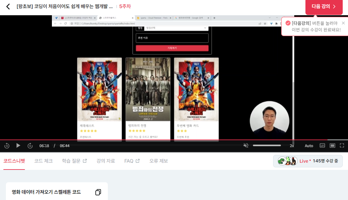348x200 pixels.
Task: Click the 추천 이유 input field in video
Action: (x=172, y=38)
